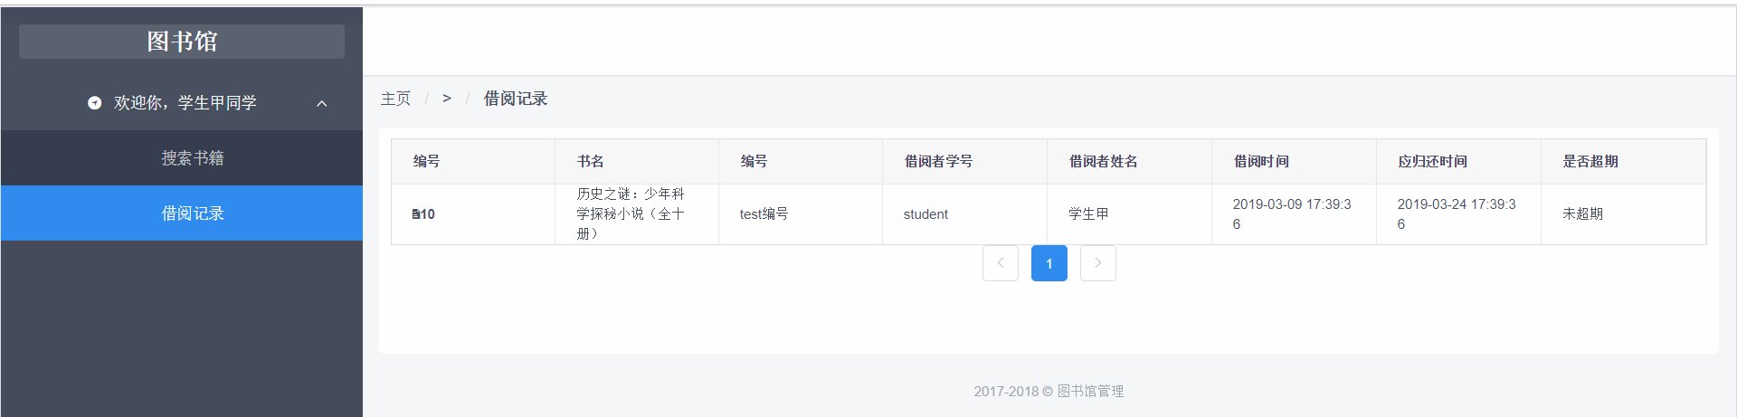Click the user icon beside the welcome message
The width and height of the screenshot is (1737, 417).
click(x=94, y=103)
